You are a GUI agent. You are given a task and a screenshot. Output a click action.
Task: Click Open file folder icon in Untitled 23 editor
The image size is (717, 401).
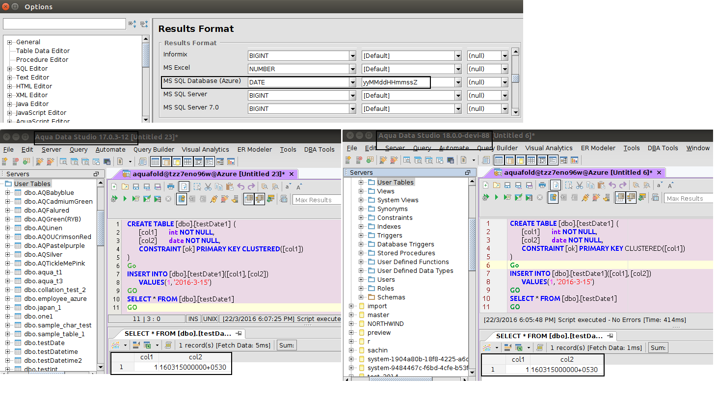[125, 187]
